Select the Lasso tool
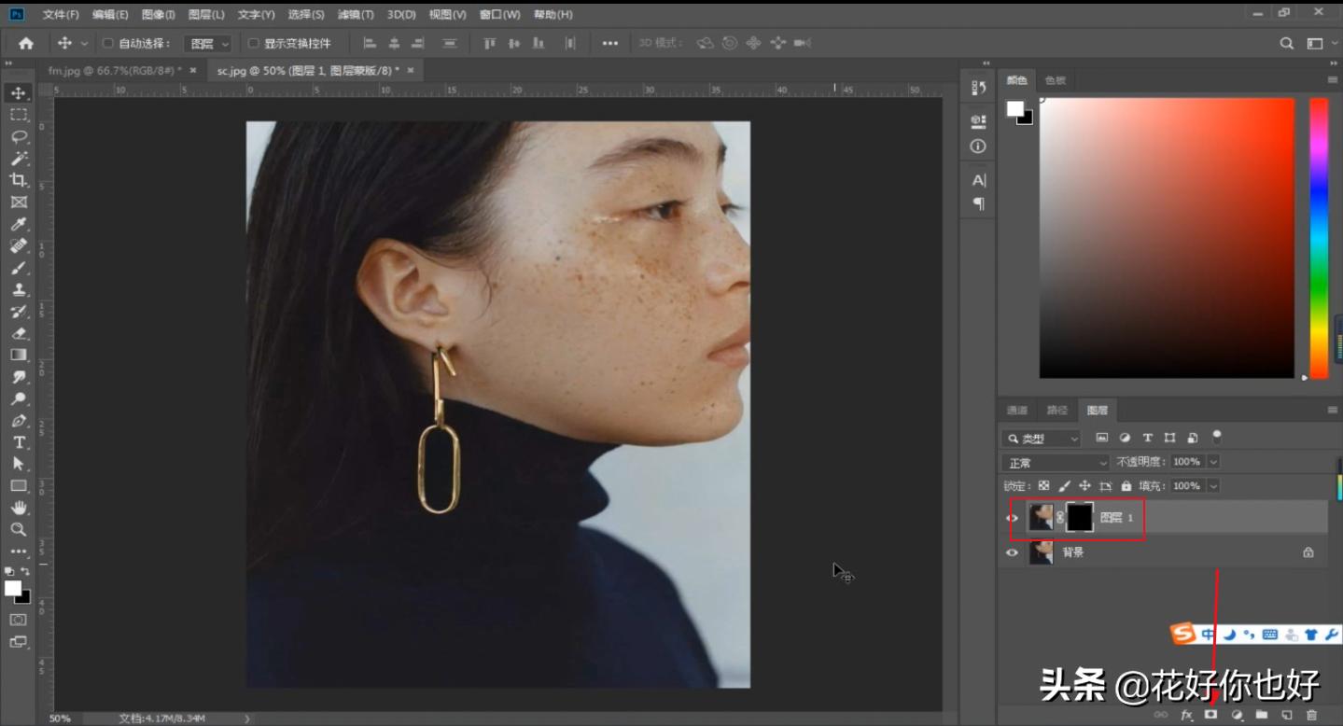This screenshot has height=726, width=1343. tap(19, 136)
